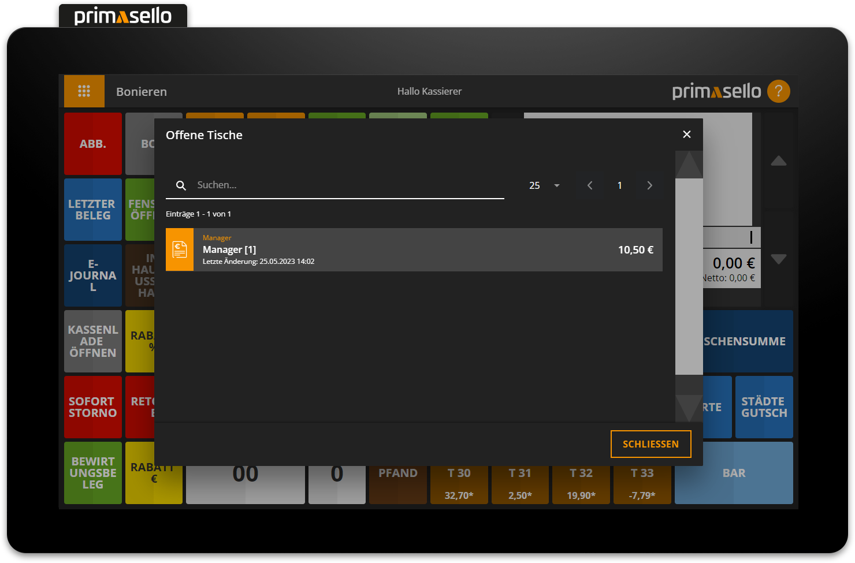The height and width of the screenshot is (563, 855).
Task: Open Letzter Beleg
Action: tap(92, 210)
